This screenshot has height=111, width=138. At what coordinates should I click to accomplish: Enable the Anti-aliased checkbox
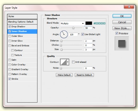click(x=73, y=62)
